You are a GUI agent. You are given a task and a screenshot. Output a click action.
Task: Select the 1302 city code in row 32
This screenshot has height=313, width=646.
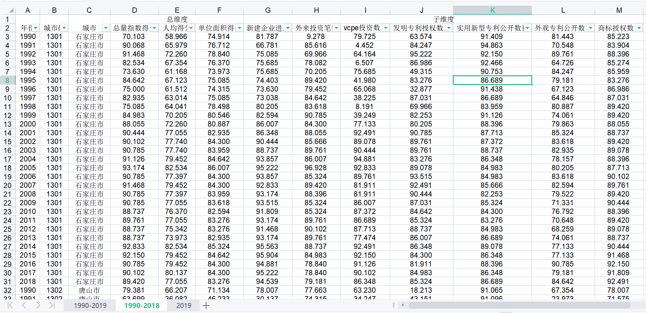click(54, 290)
